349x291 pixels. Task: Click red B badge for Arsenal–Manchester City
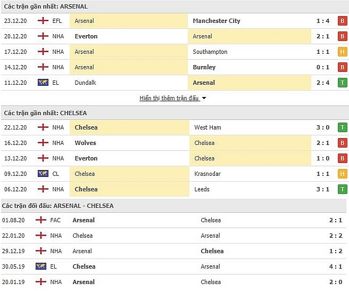342,21
